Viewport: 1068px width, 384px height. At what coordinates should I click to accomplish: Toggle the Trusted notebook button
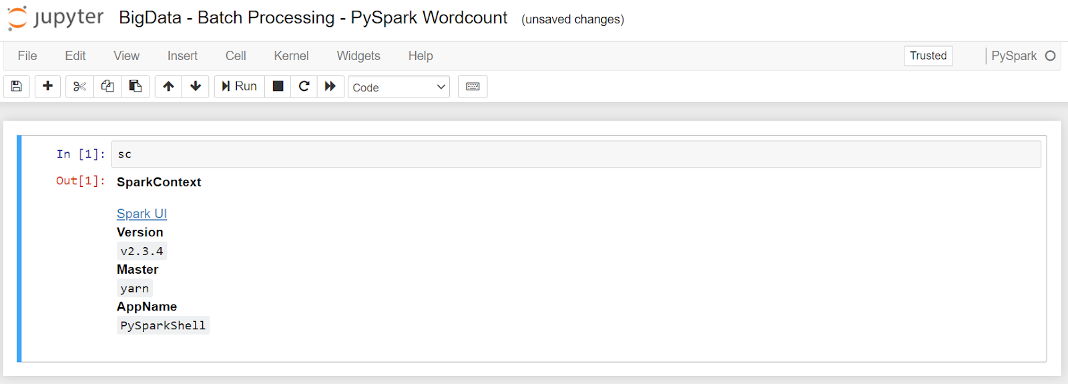point(928,56)
